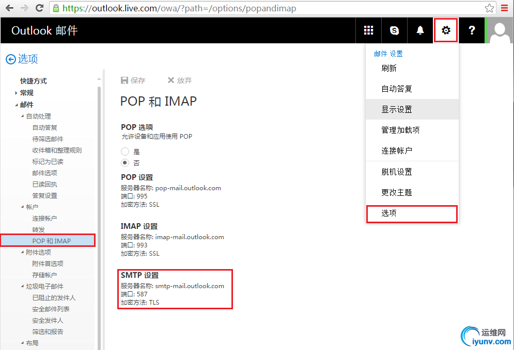Open the help question mark icon
Image resolution: width=514 pixels, height=350 pixels.
point(472,30)
